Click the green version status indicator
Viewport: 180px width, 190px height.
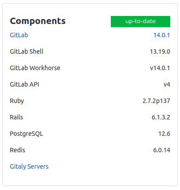pos(141,21)
